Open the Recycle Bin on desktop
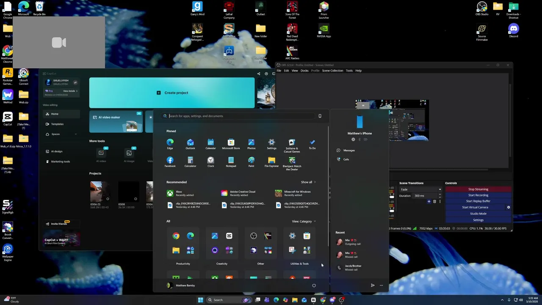 (39, 8)
